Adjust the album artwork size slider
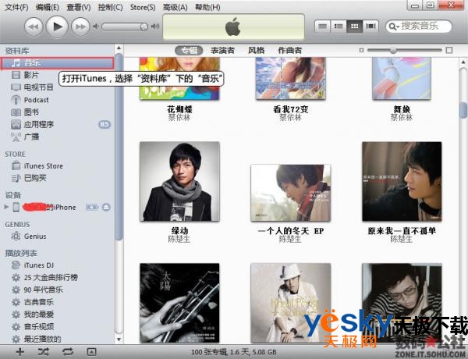 click(x=393, y=50)
